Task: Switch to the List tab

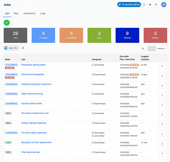Action: [x=7, y=13]
